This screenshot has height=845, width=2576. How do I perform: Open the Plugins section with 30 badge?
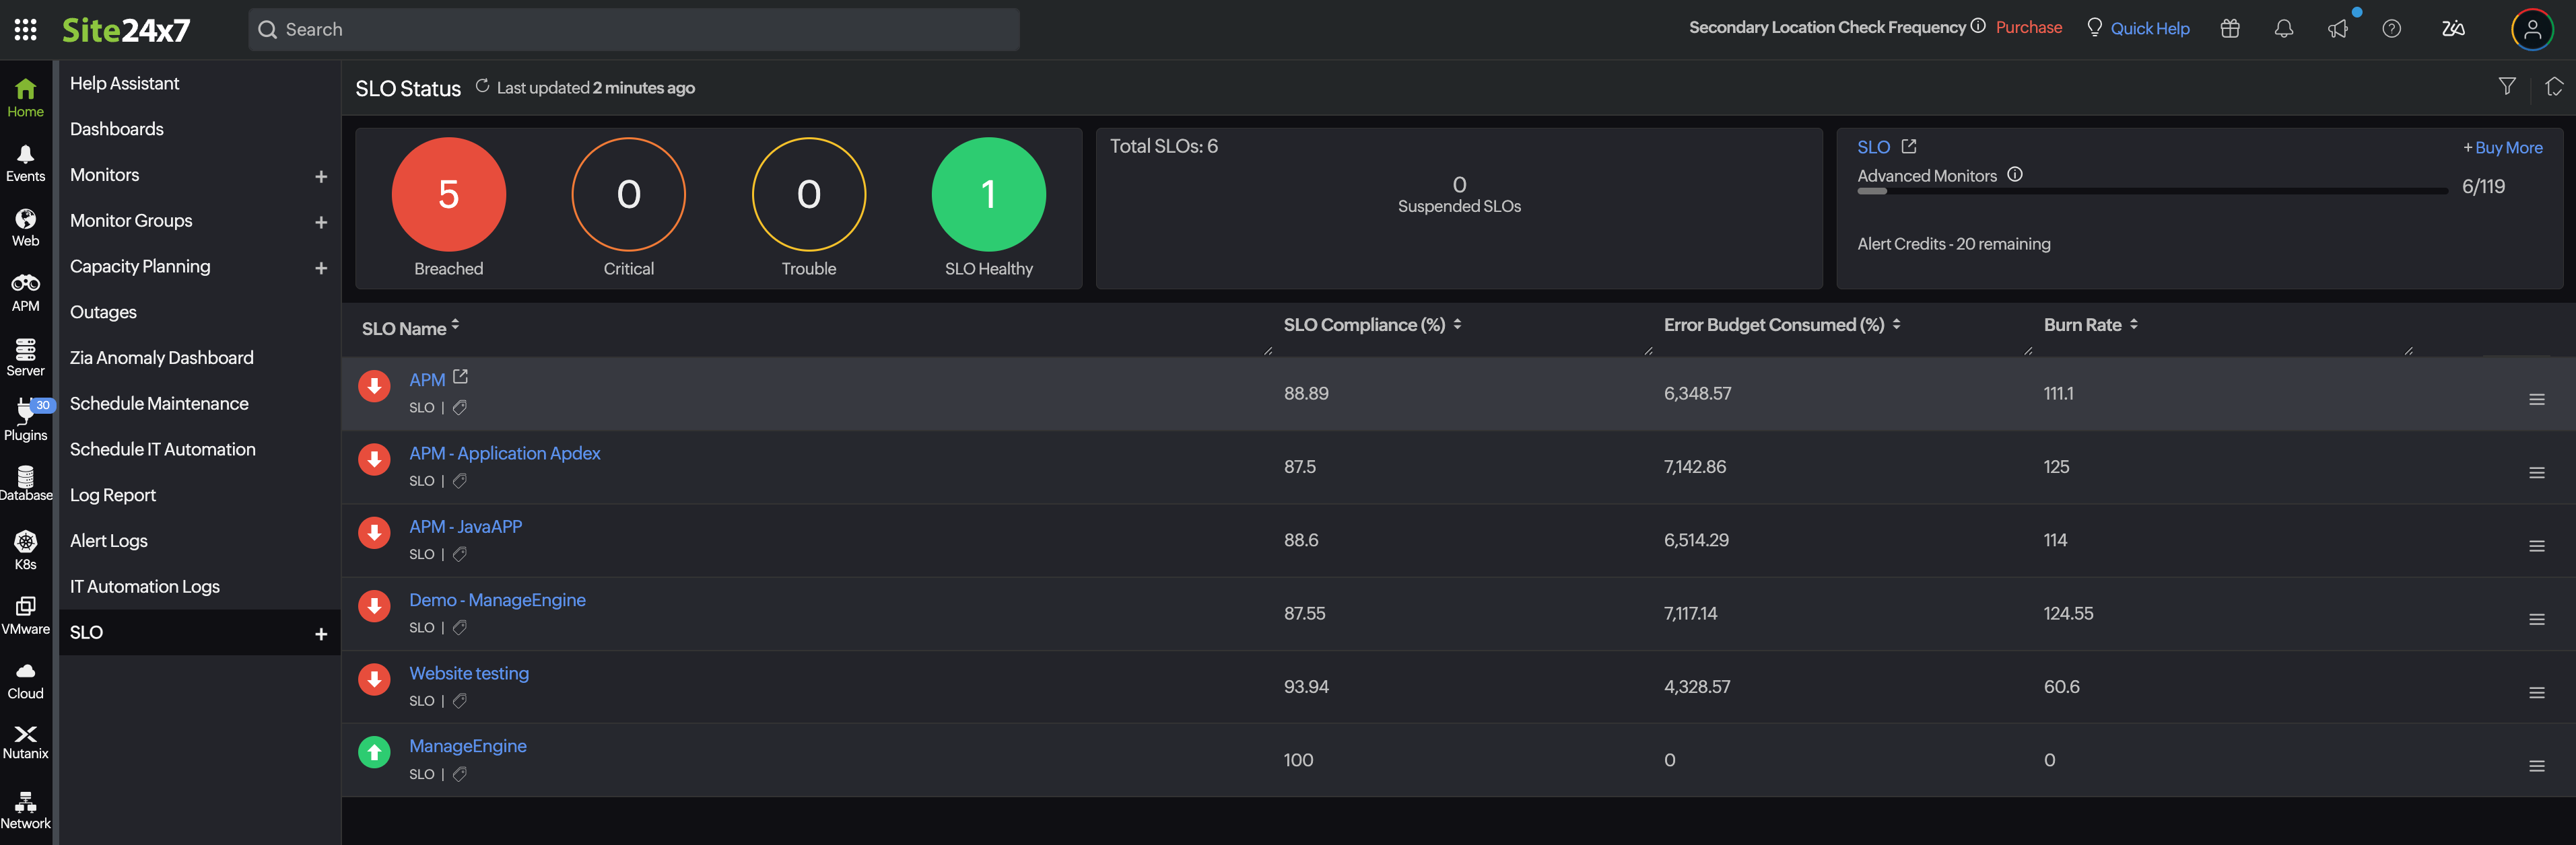click(x=26, y=420)
